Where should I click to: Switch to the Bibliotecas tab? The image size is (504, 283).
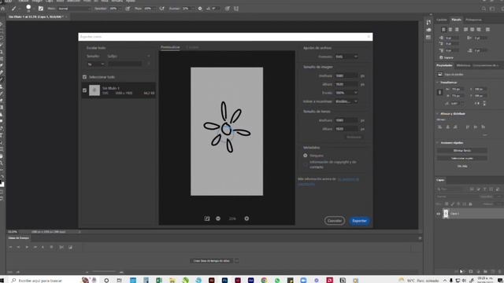click(x=463, y=65)
